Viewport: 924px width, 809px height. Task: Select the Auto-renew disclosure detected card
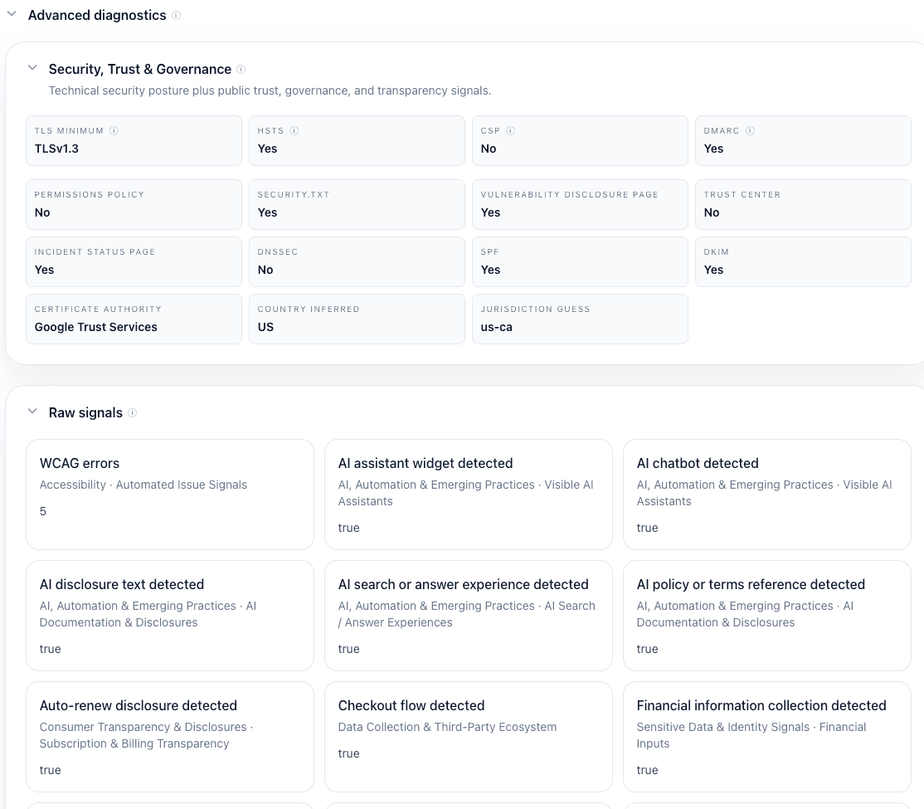point(169,737)
